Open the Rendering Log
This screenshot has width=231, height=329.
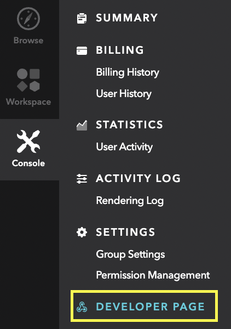point(130,201)
